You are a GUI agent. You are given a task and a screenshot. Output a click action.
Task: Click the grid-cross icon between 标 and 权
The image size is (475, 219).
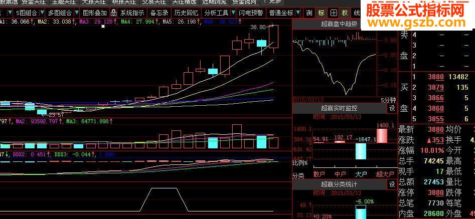334,13
